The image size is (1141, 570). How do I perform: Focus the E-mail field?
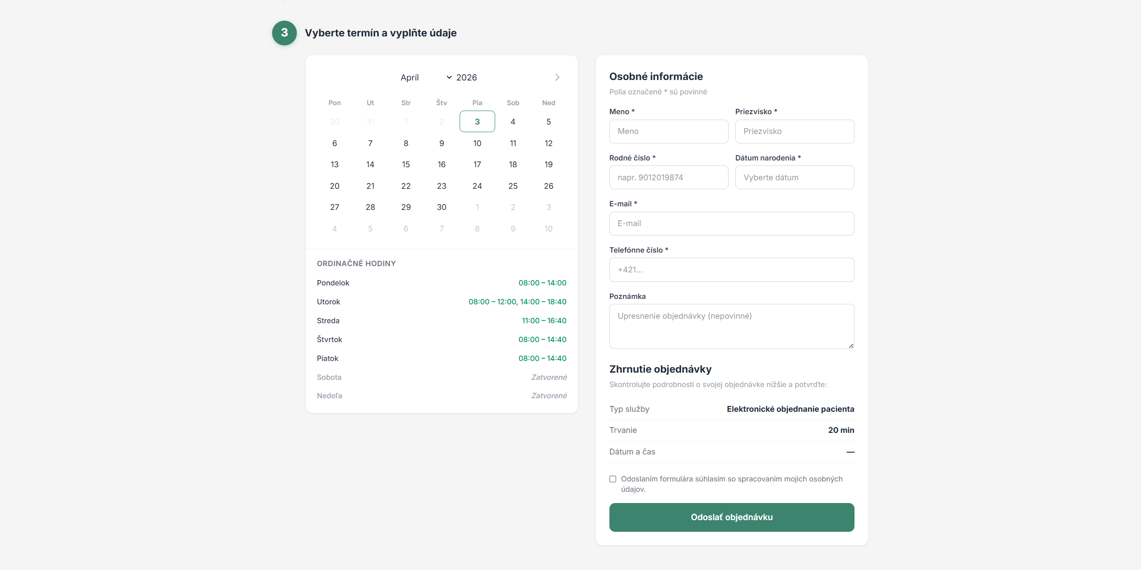pyautogui.click(x=731, y=223)
